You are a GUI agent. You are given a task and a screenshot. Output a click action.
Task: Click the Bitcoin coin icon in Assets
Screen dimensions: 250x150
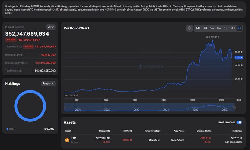67,140
